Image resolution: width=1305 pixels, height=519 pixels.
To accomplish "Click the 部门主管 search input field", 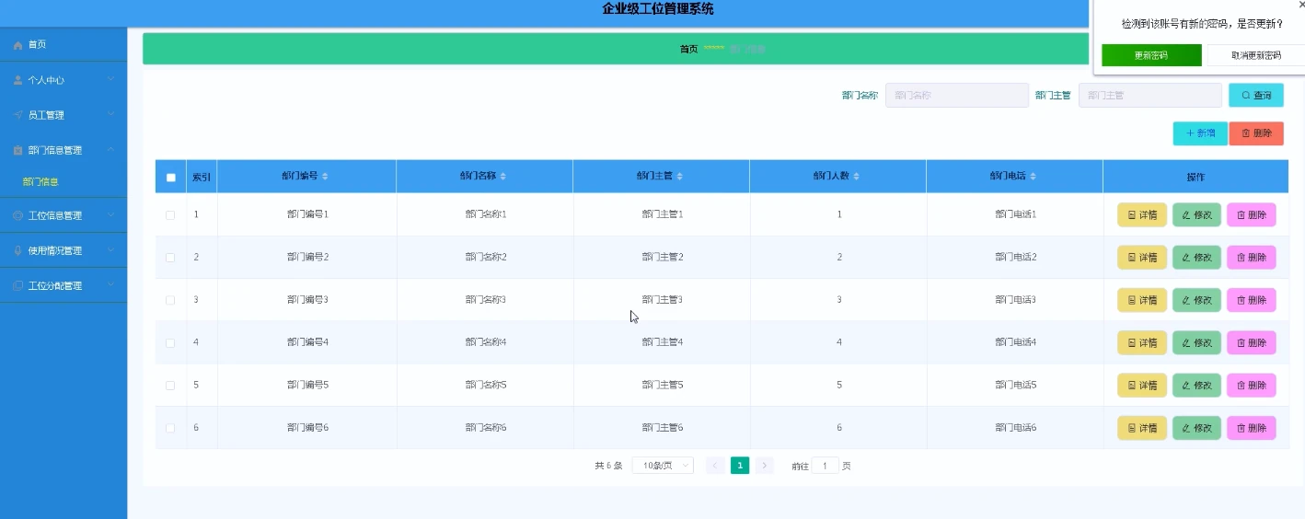I will (1150, 95).
